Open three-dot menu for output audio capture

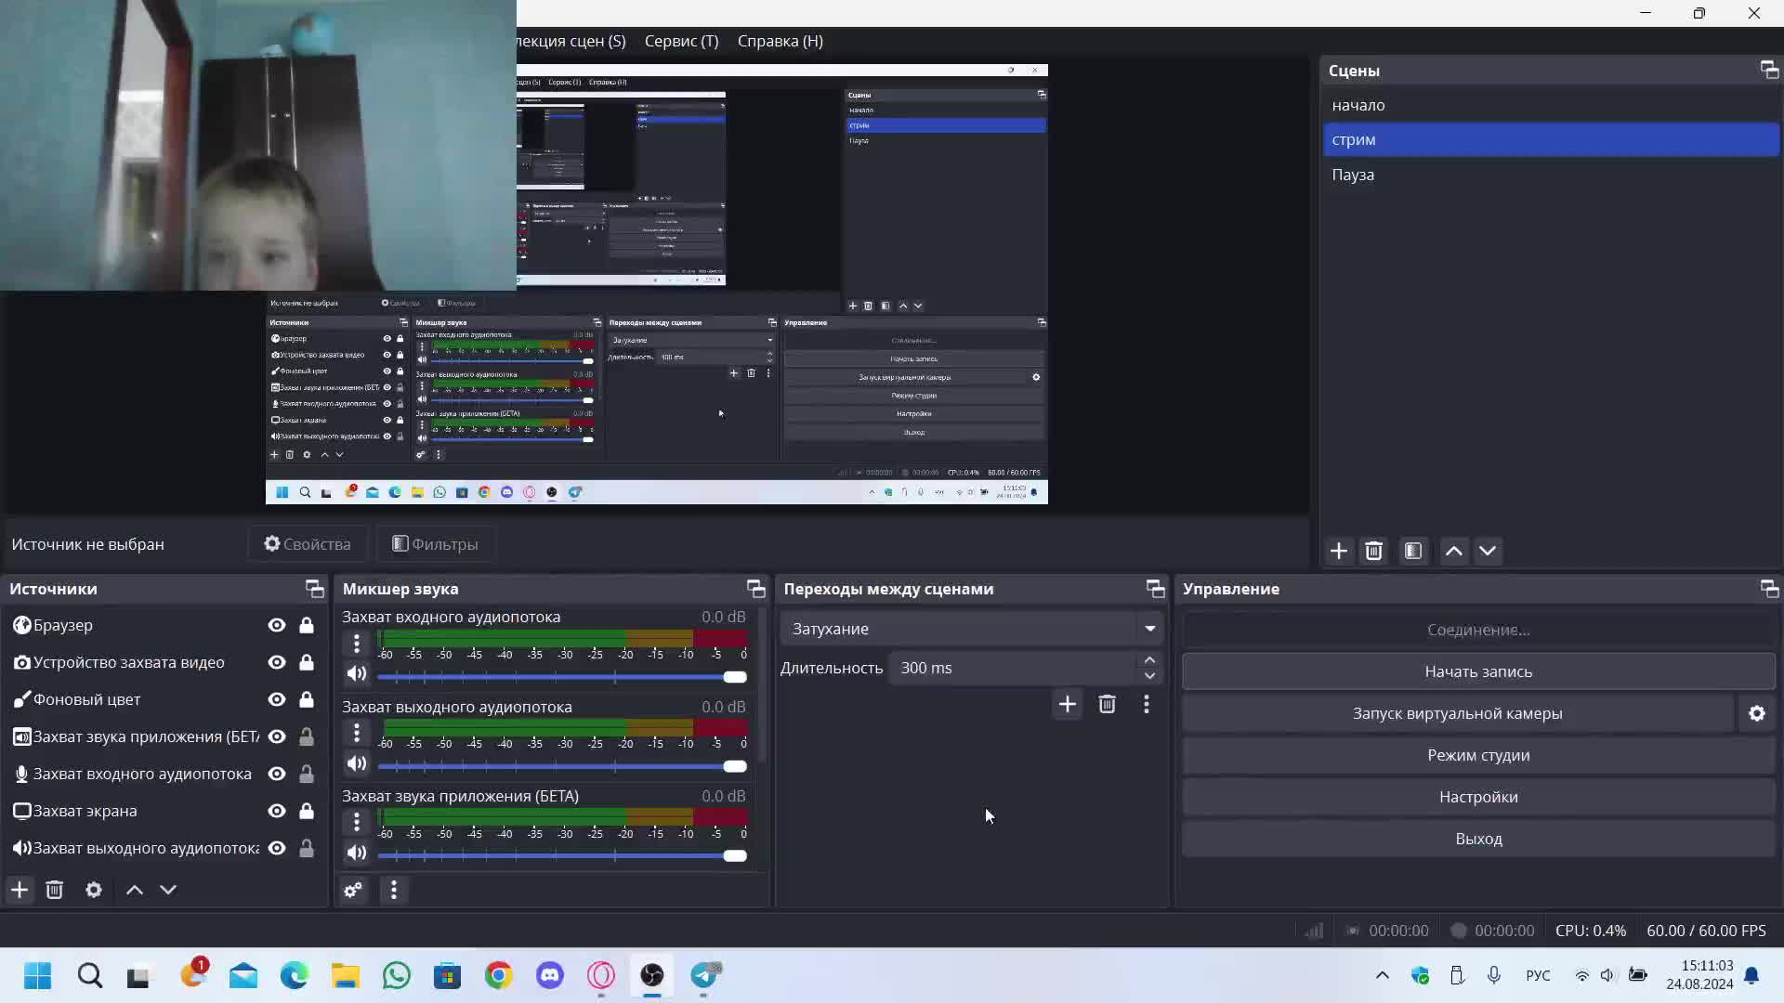point(357,733)
